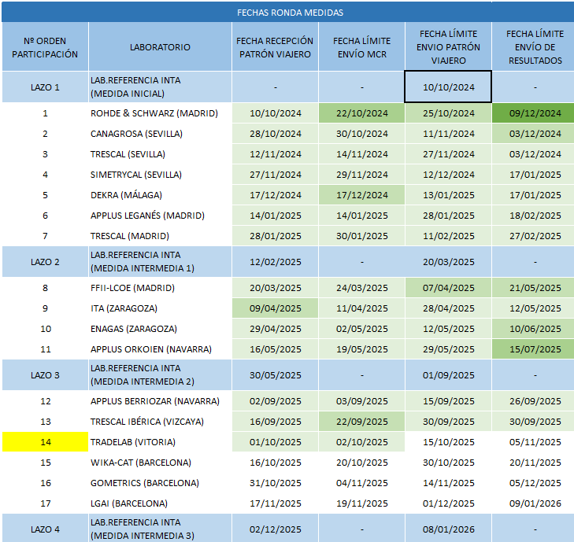Click the bordered 10/10/2024 cell in LAZO 1 row
Screen dimensions: 574x542
pyautogui.click(x=448, y=87)
